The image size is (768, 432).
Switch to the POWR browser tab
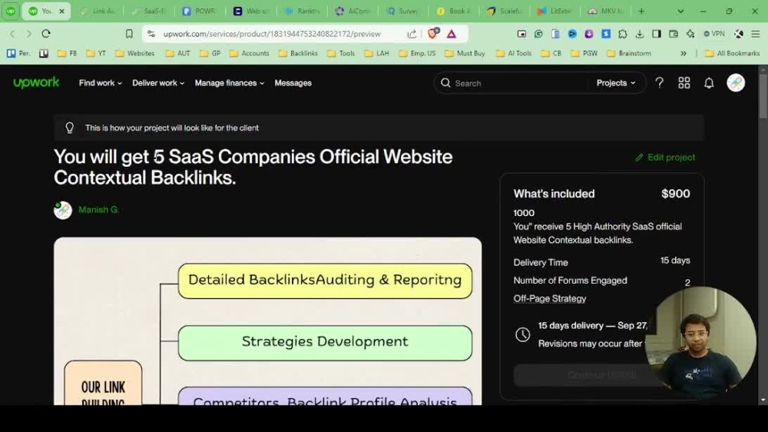click(x=200, y=11)
